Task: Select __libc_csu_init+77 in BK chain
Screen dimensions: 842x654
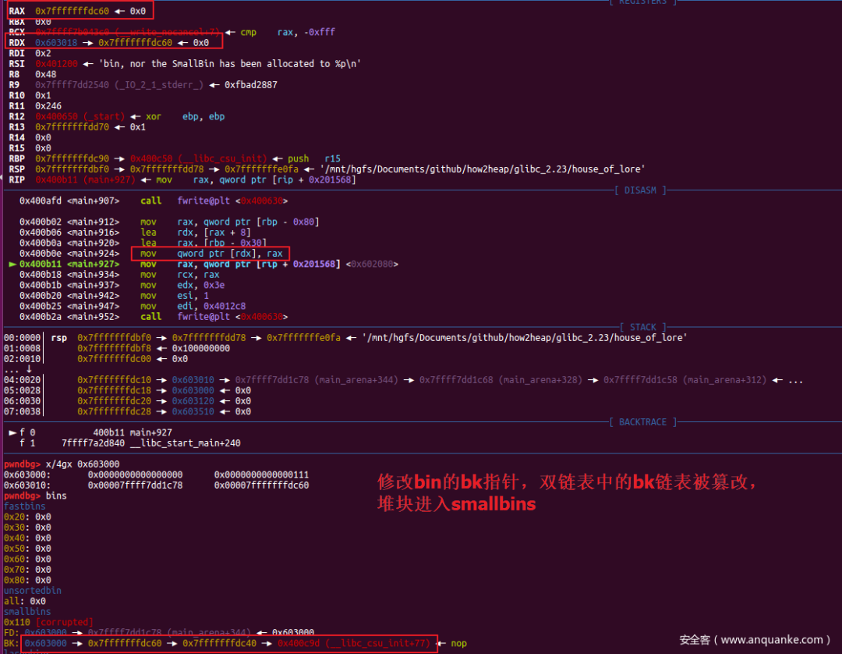Action: [354, 643]
